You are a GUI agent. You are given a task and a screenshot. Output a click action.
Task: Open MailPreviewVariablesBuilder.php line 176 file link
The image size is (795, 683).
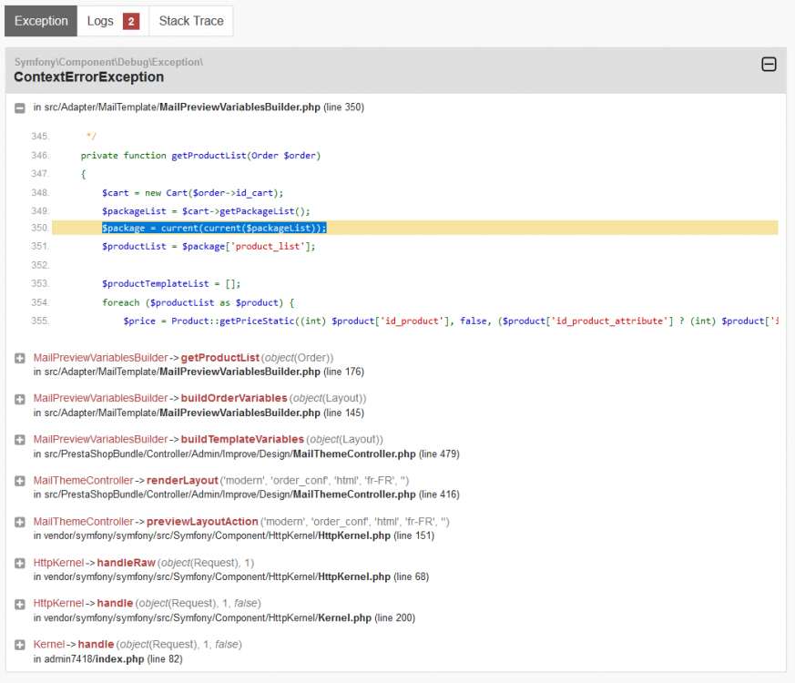(240, 372)
